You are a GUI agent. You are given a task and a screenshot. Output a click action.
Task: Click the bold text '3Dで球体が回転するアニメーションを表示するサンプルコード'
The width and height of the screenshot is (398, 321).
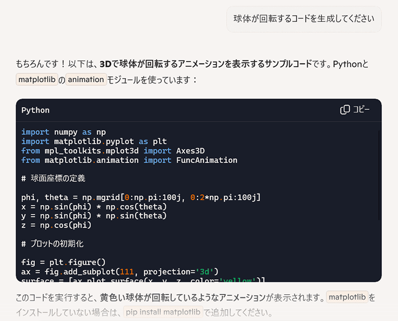pyautogui.click(x=206, y=64)
